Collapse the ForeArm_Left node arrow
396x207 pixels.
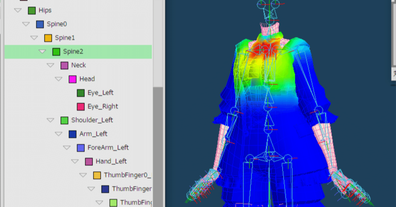click(x=67, y=148)
